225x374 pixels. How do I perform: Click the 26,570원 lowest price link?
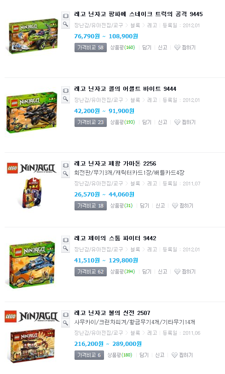[x=87, y=195]
